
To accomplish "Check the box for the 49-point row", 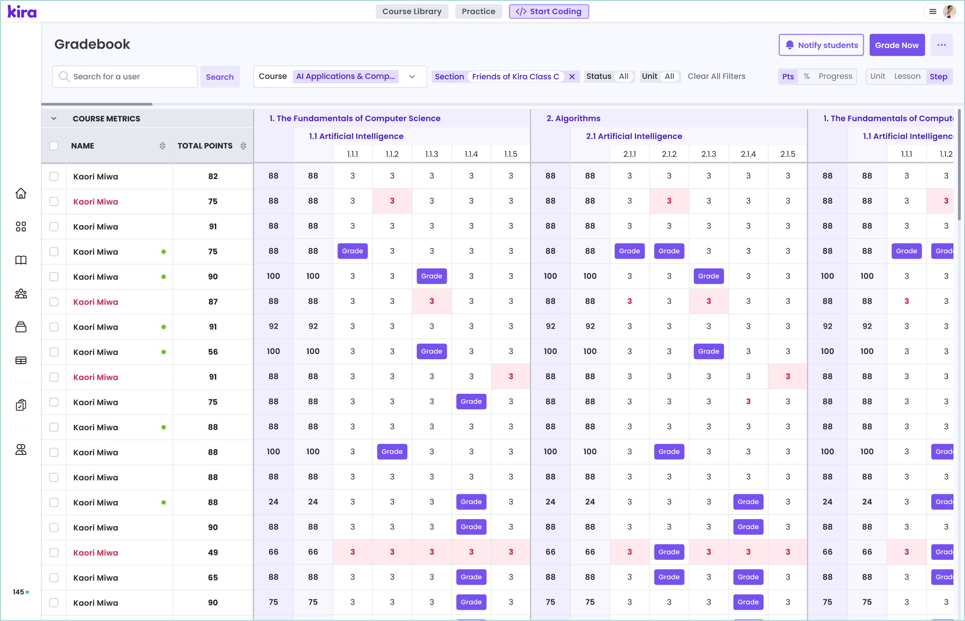I will [x=54, y=552].
